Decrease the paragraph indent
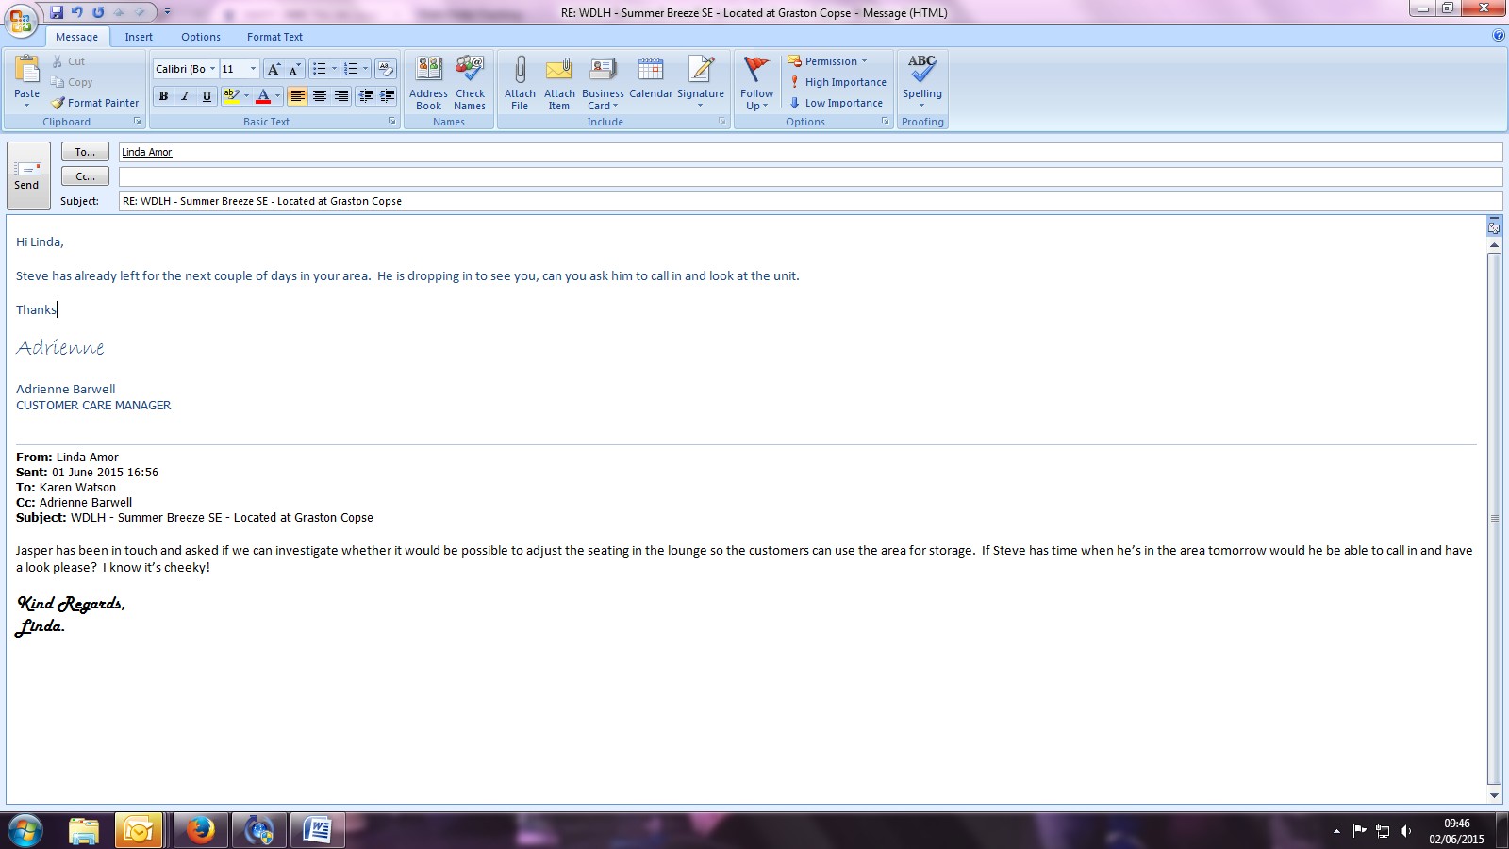 [x=366, y=96]
